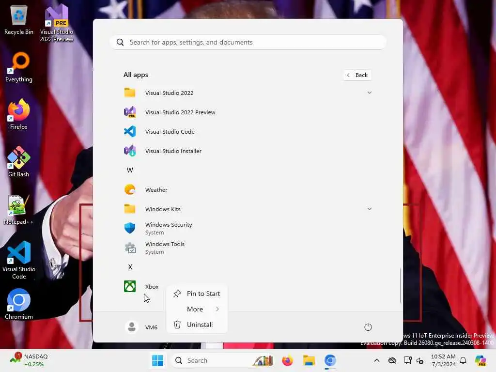The width and height of the screenshot is (496, 372).
Task: Click the muted volume tray icon
Action: 420,360
